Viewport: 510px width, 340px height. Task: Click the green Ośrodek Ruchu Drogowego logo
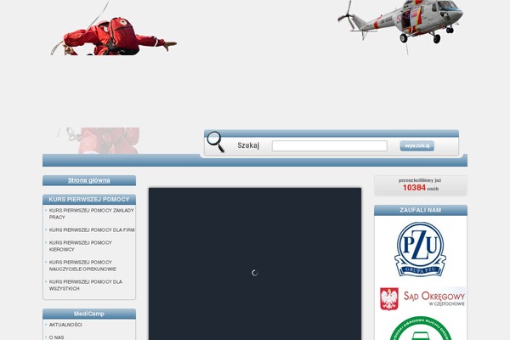(x=421, y=328)
